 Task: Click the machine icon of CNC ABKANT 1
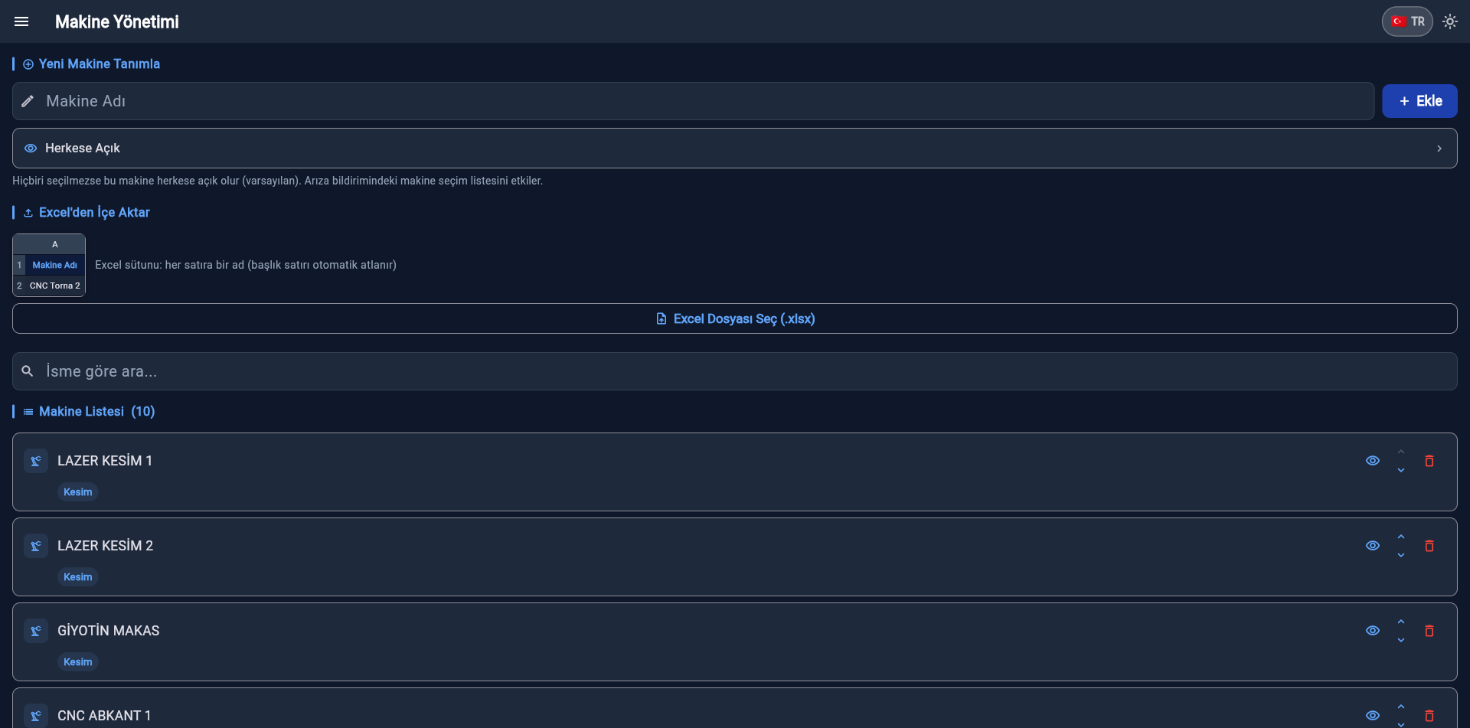pyautogui.click(x=36, y=716)
